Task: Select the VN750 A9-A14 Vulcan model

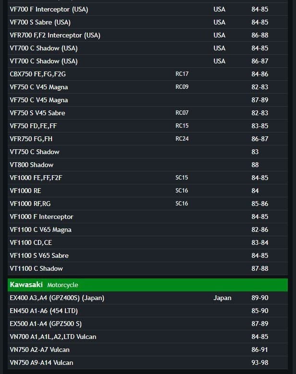Action: click(41, 362)
